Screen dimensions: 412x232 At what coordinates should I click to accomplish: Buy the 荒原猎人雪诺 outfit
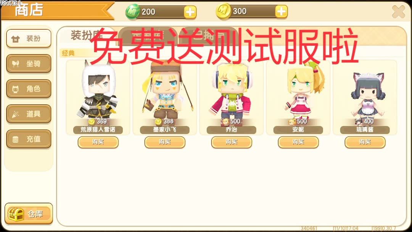pos(98,142)
